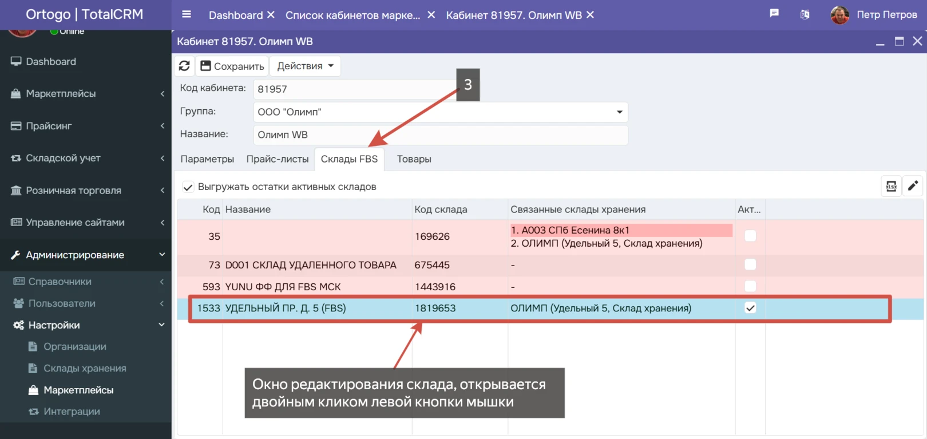
Task: Switch to Список кабинетов марке... tab
Action: tap(353, 15)
